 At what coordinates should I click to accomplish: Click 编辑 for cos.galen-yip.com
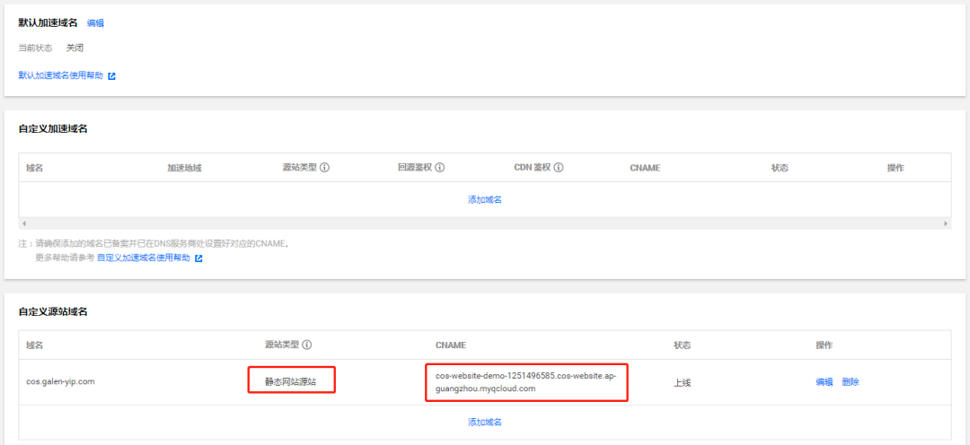[824, 381]
